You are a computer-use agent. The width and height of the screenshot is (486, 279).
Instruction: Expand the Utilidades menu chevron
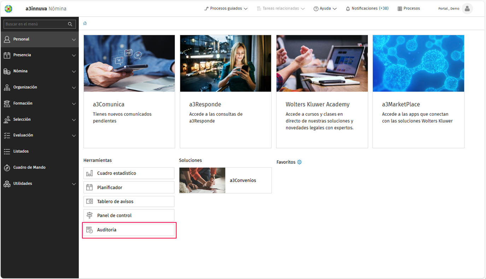pos(74,184)
